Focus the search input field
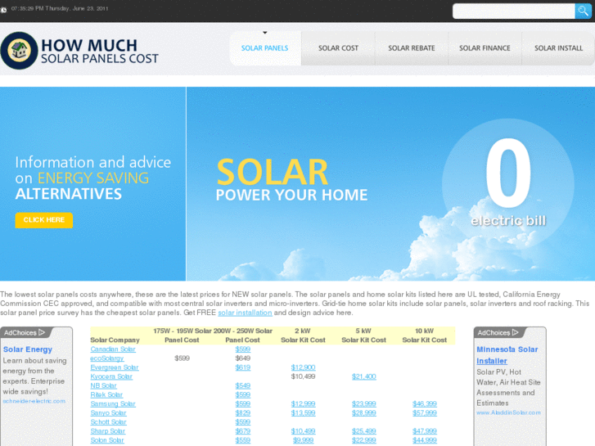 point(514,11)
